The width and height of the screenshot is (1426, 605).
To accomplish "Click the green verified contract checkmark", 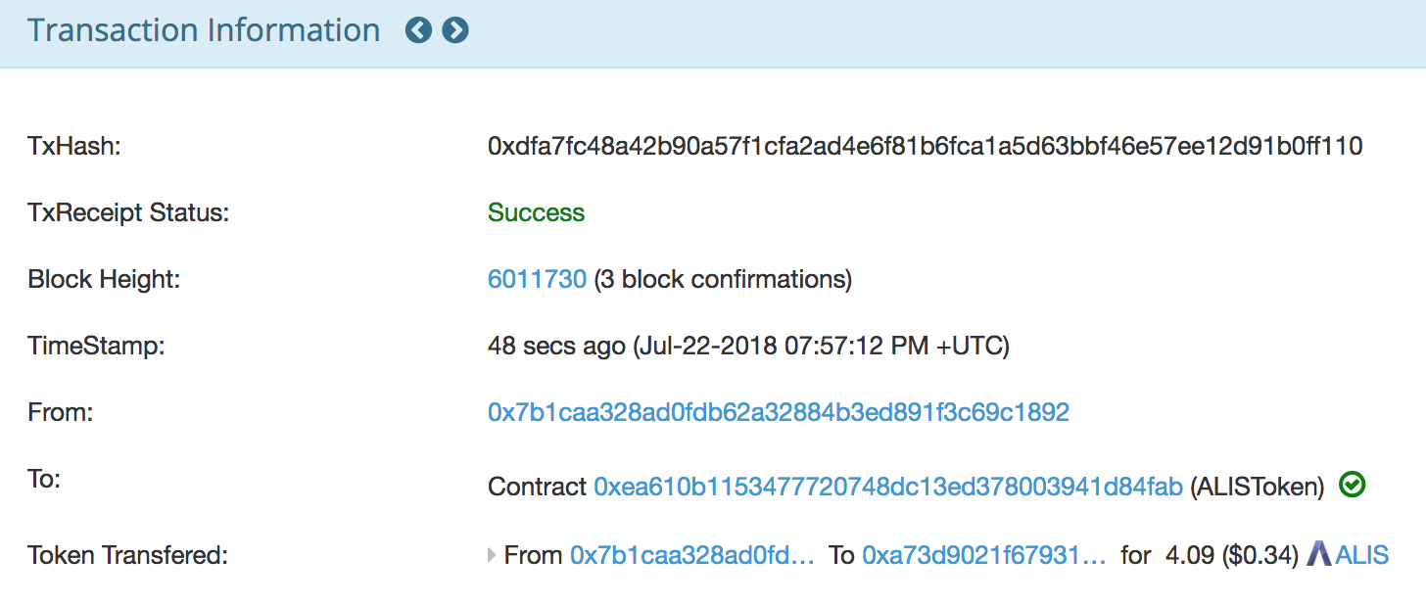I will [x=1353, y=484].
